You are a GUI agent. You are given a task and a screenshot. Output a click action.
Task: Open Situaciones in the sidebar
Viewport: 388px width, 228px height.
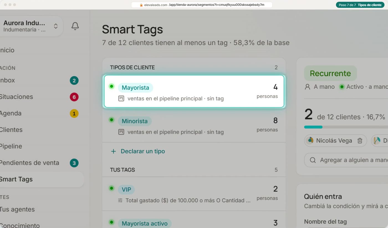click(39, 97)
